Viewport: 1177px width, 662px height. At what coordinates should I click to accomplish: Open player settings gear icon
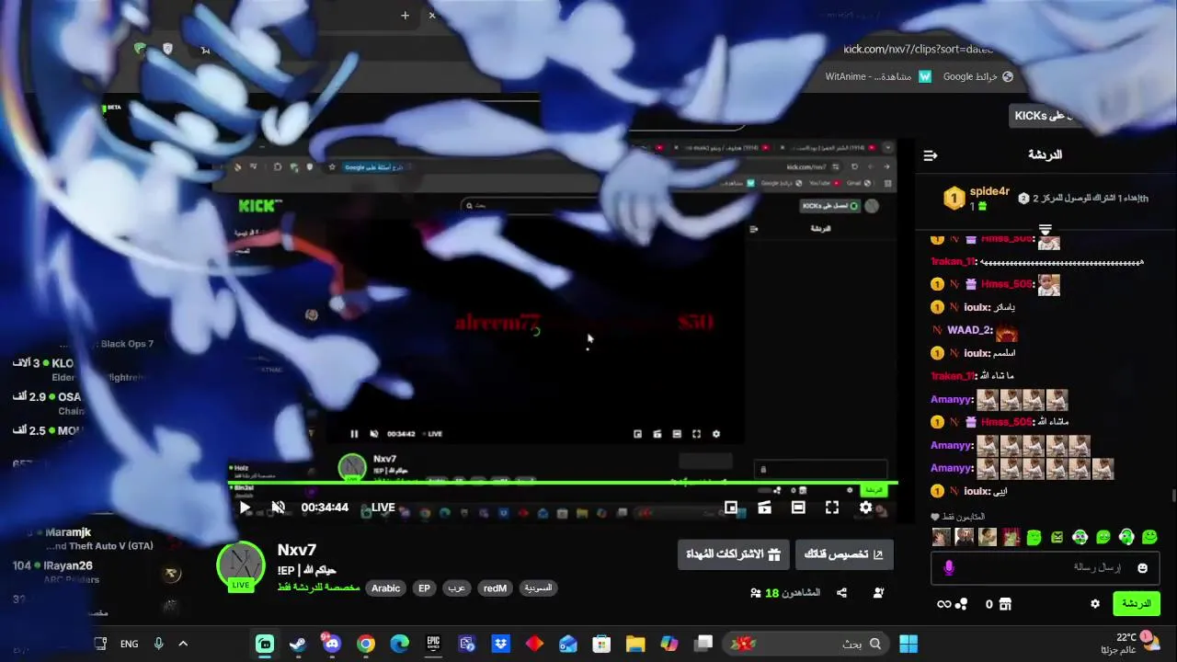(865, 508)
